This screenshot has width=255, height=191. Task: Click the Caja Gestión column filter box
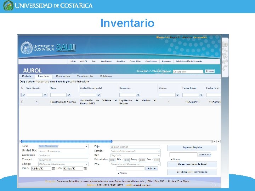34,95
